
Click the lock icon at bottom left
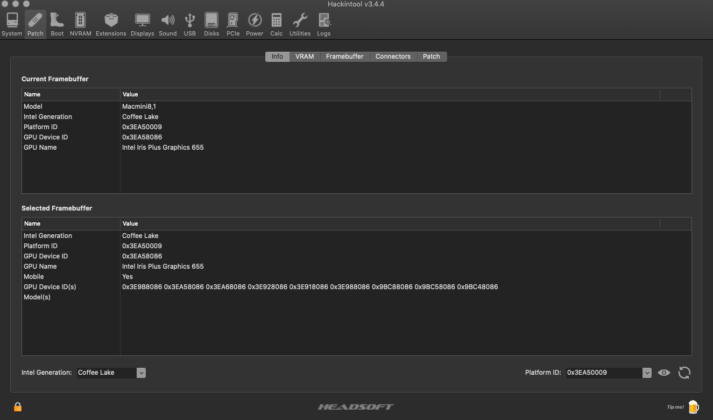pyautogui.click(x=18, y=407)
